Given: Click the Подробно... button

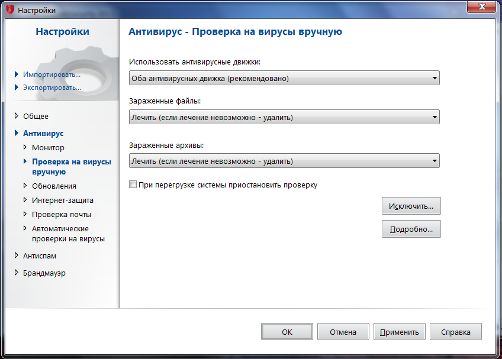Looking at the screenshot, I should coord(411,229).
